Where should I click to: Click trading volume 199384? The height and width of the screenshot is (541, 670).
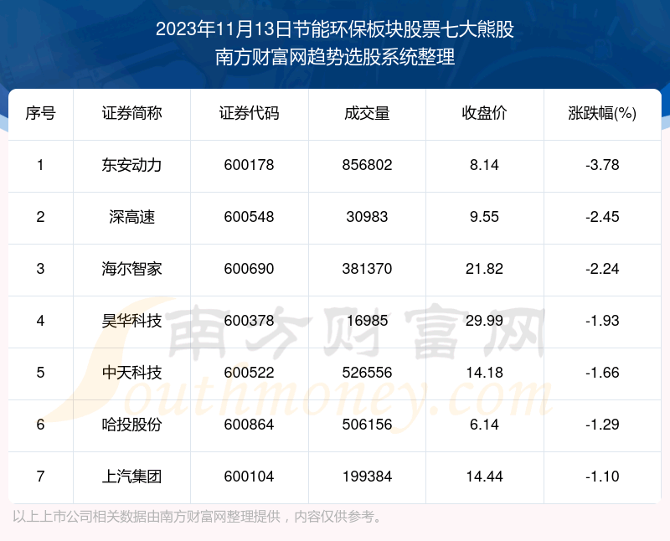point(367,477)
